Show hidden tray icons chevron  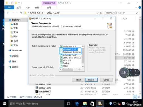(x=106, y=104)
